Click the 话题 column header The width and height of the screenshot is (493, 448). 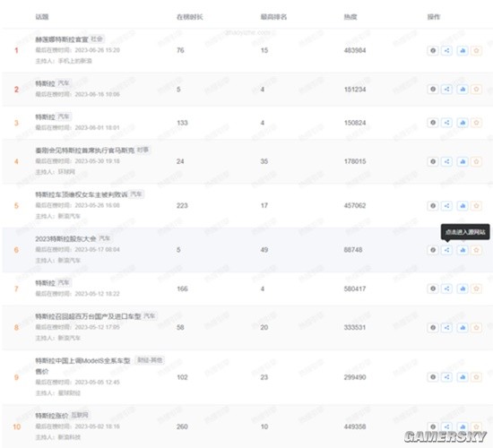pos(42,17)
